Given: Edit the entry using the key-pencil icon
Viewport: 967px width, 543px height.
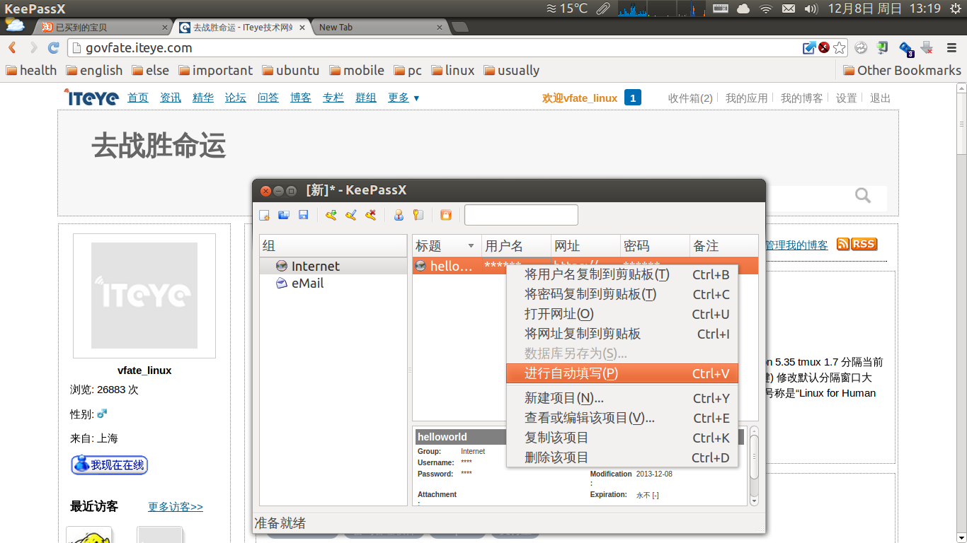Looking at the screenshot, I should [350, 215].
